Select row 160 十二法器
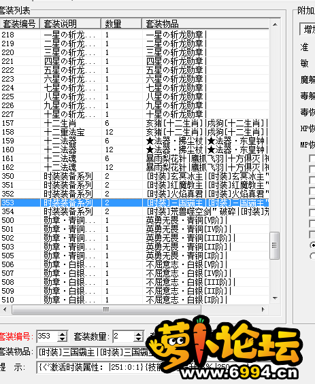The image size is (315, 384). pos(134,150)
